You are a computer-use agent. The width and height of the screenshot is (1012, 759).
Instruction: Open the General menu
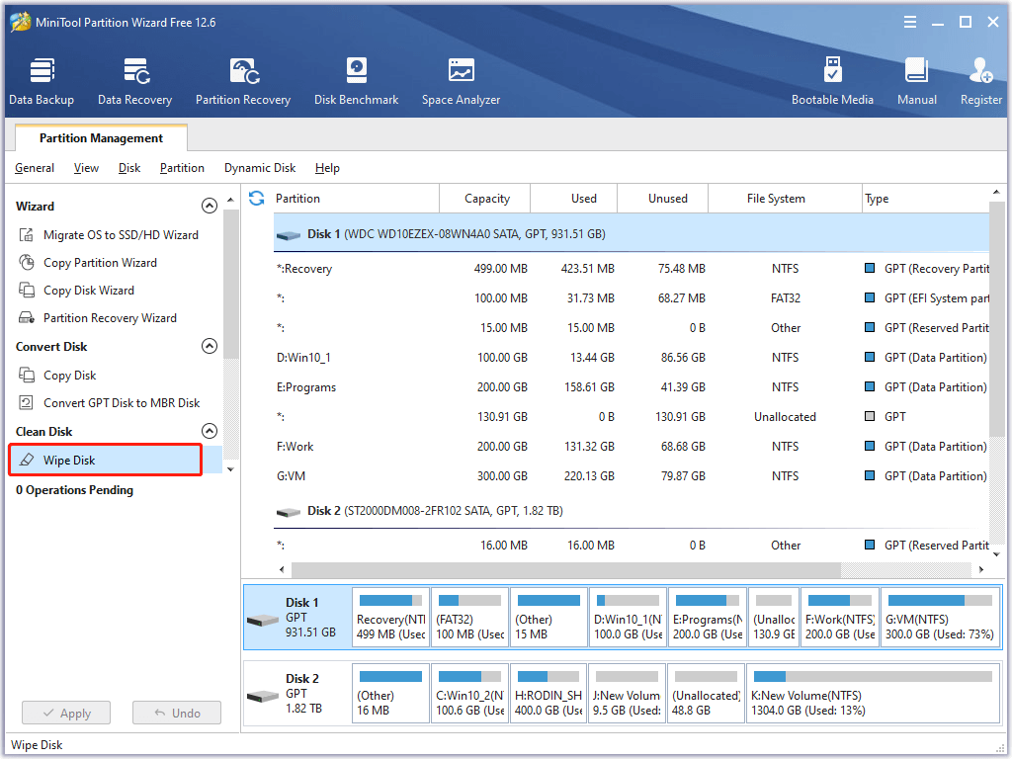pos(35,168)
